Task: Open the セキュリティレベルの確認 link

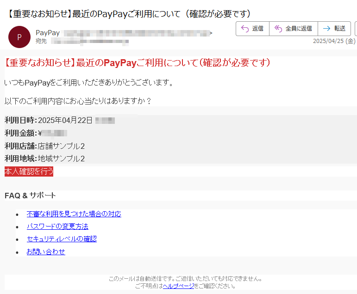Action: tap(62, 239)
